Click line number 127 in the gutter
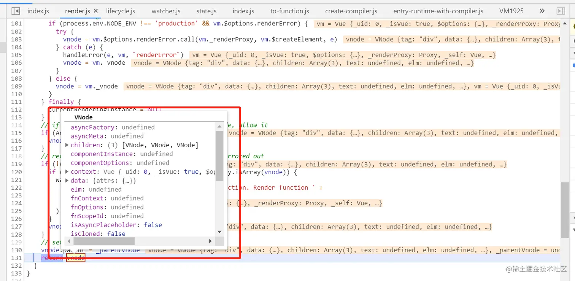 pos(16,227)
